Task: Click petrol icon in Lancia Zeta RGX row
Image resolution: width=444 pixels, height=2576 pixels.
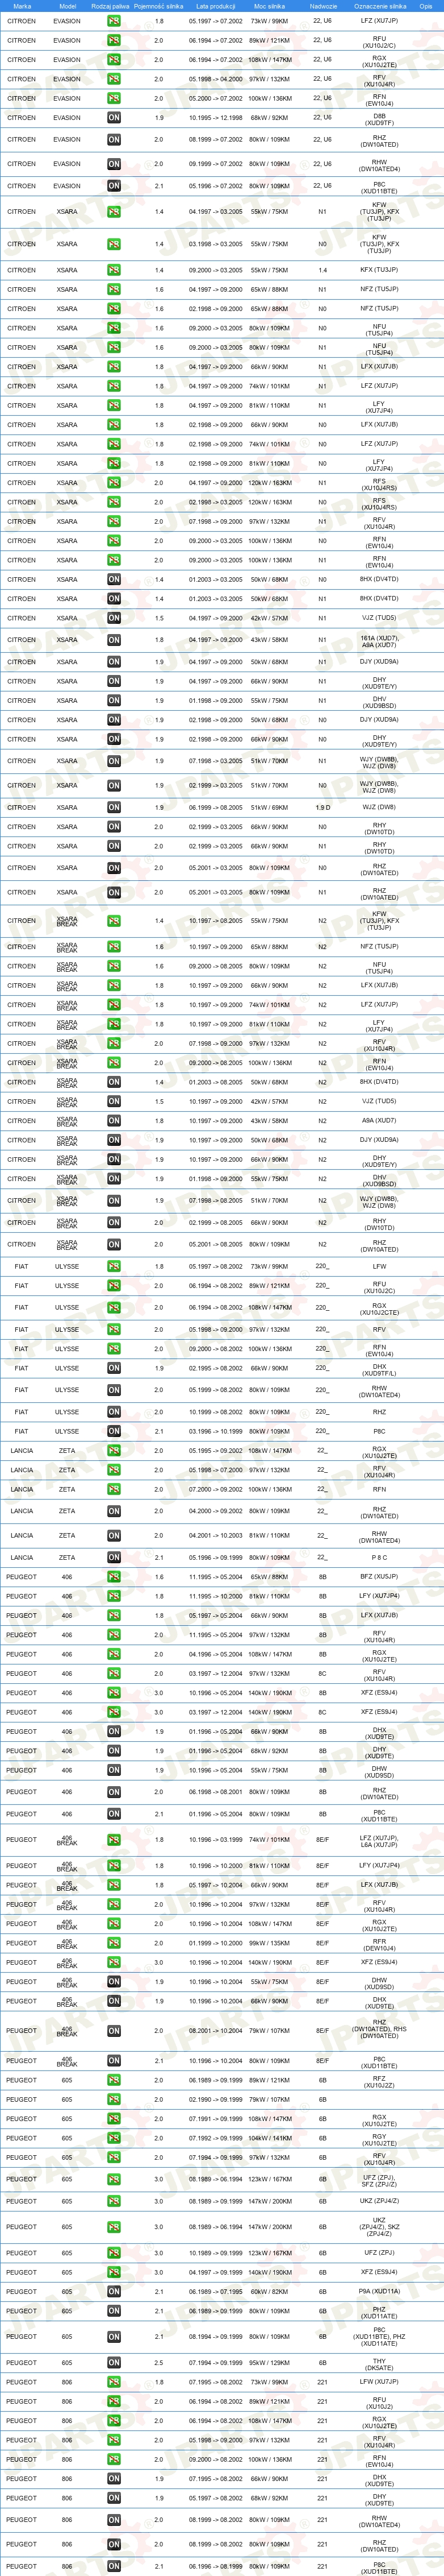Action: (114, 1451)
